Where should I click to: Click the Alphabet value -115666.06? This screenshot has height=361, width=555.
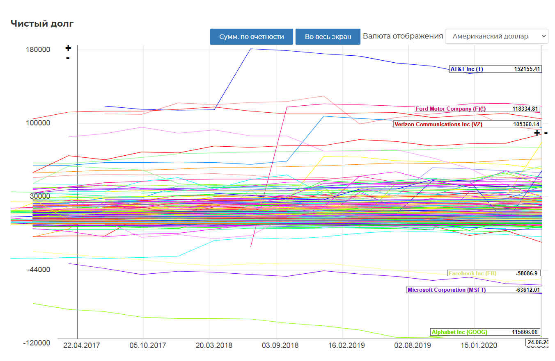point(523,332)
